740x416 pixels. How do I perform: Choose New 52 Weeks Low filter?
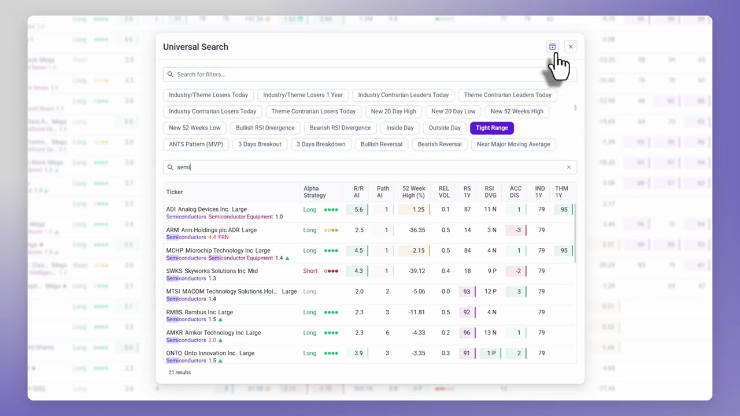(195, 128)
